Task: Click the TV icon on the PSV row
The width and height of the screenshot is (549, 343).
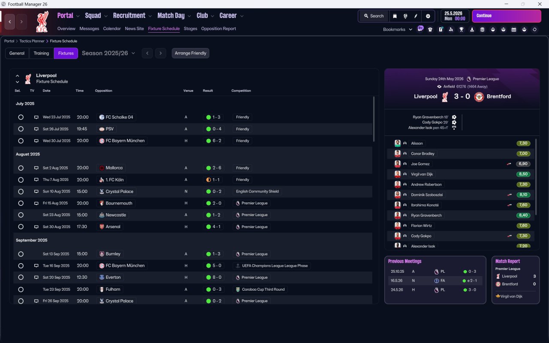Action: 36,129
